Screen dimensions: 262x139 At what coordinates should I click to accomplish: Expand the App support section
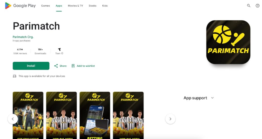212,98
